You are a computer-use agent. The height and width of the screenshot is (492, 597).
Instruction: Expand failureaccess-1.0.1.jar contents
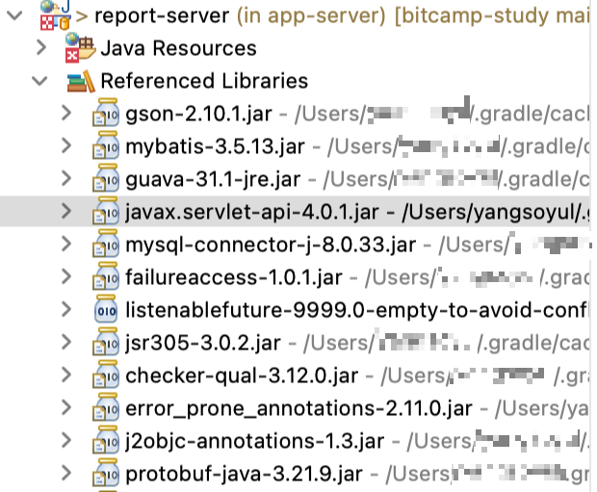[66, 277]
